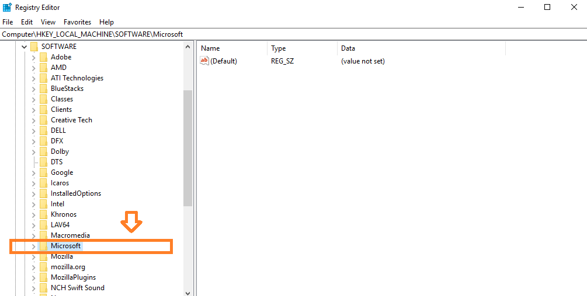Click the Classes folder icon

(x=43, y=99)
